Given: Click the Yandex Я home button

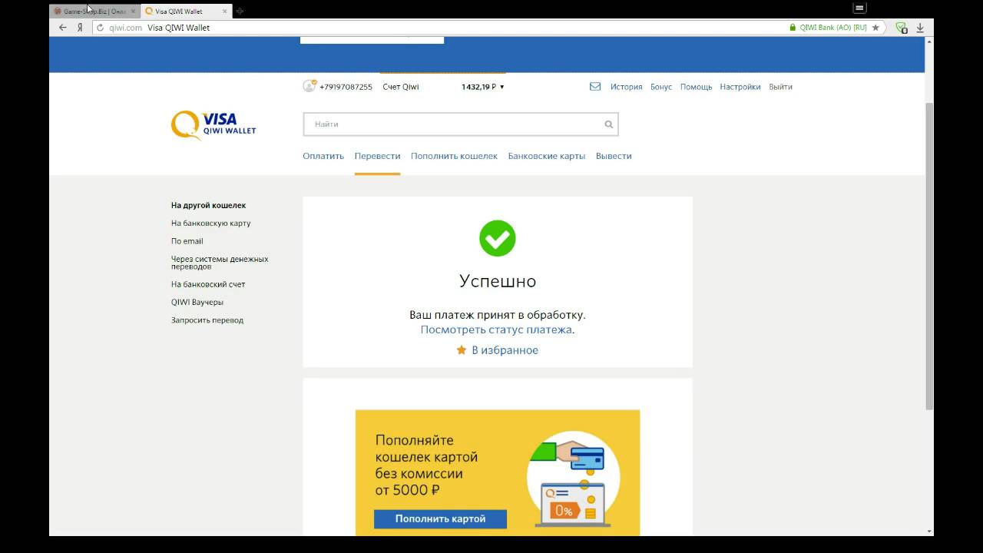Looking at the screenshot, I should coord(80,28).
